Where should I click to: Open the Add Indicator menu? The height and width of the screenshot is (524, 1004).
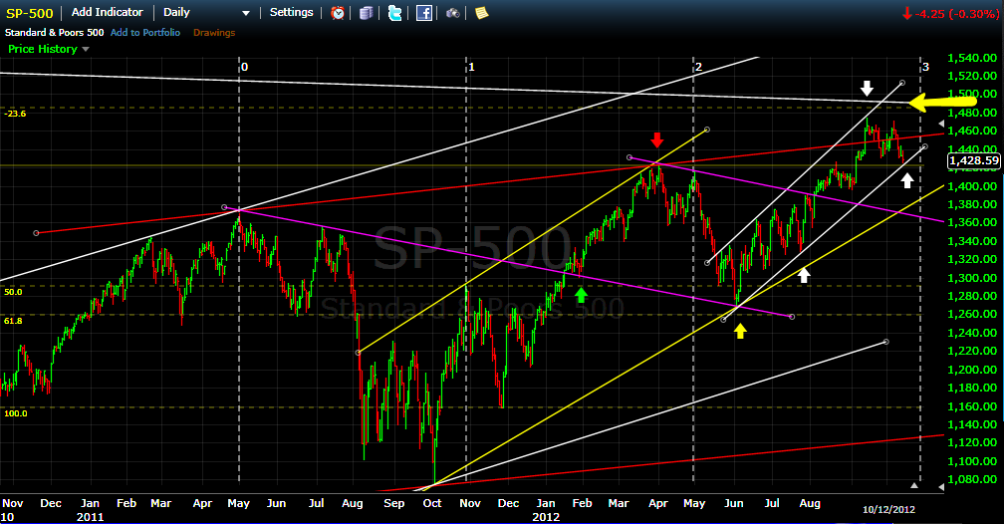coord(107,12)
